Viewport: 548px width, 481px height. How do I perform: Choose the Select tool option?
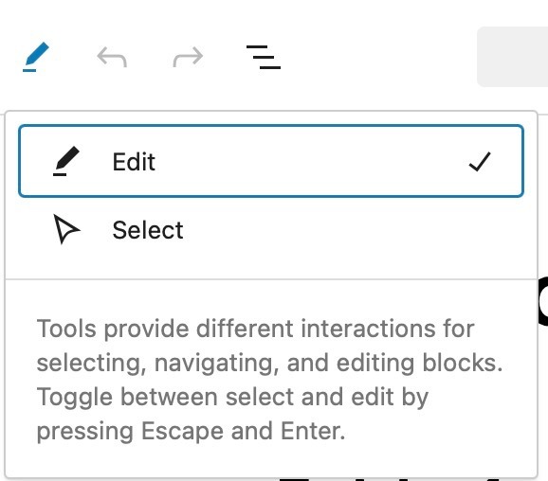pos(271,230)
